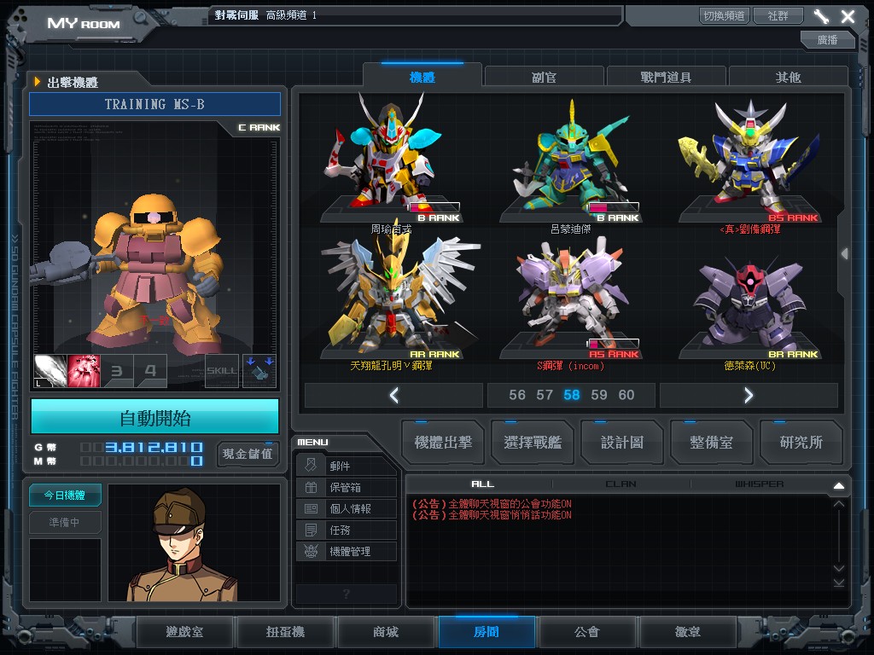Screen dimensions: 874x655
Task: Click the 個人情報 profile icon
Action: 311,508
